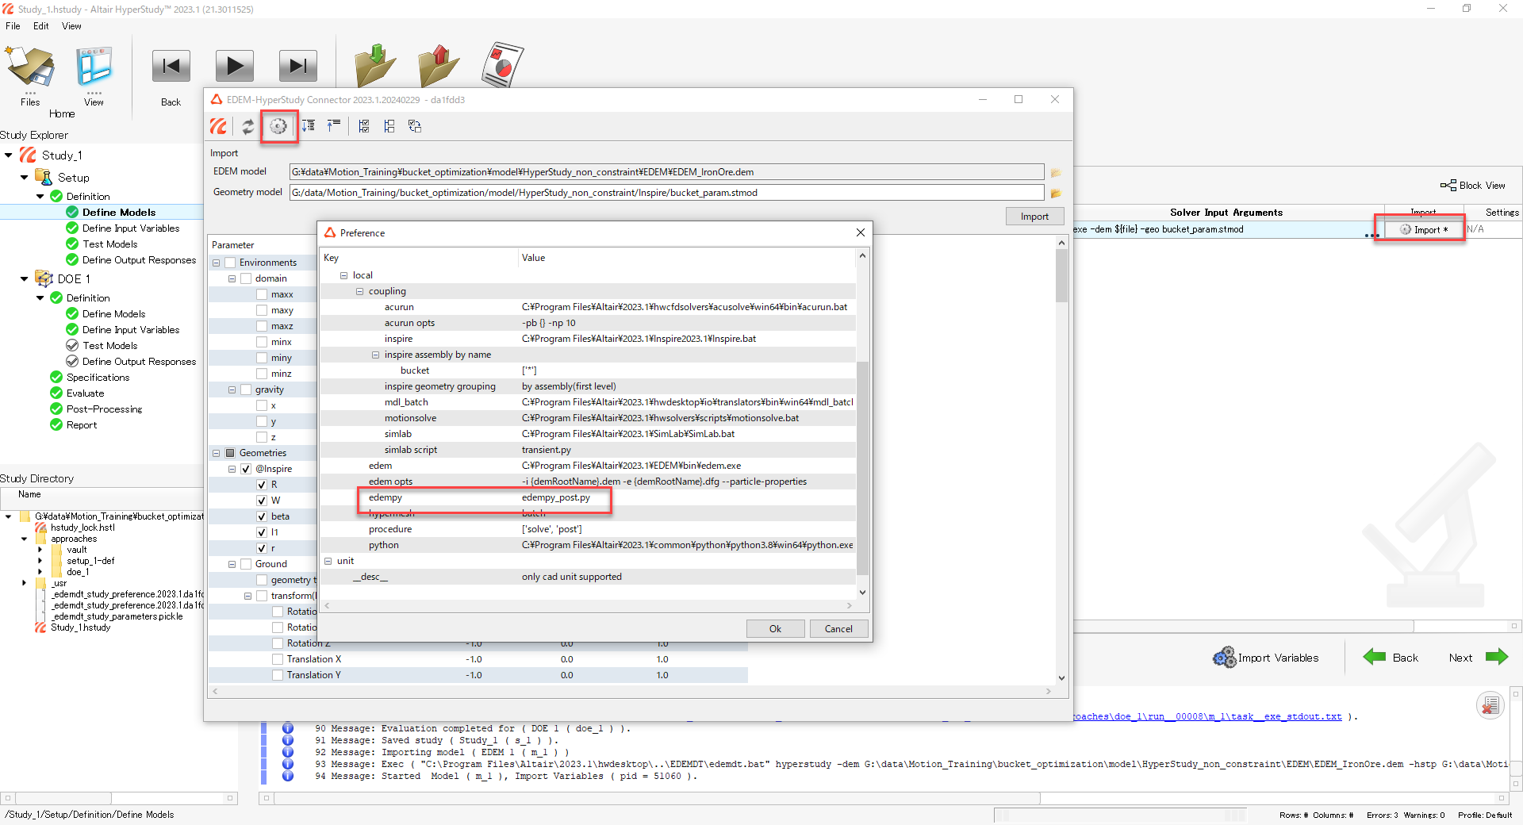Open the Files ribbon icon in HyperStudy

click(30, 67)
